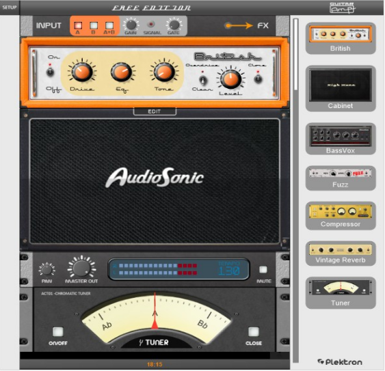This screenshot has height=371, width=385.
Task: Click the SIGNAL indicator LED
Action: click(x=151, y=25)
